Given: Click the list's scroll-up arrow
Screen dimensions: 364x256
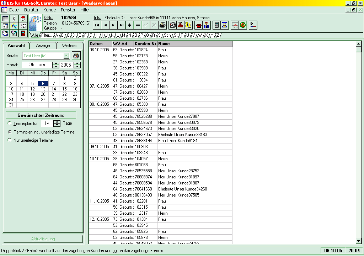Looking at the screenshot, I should [358, 44].
